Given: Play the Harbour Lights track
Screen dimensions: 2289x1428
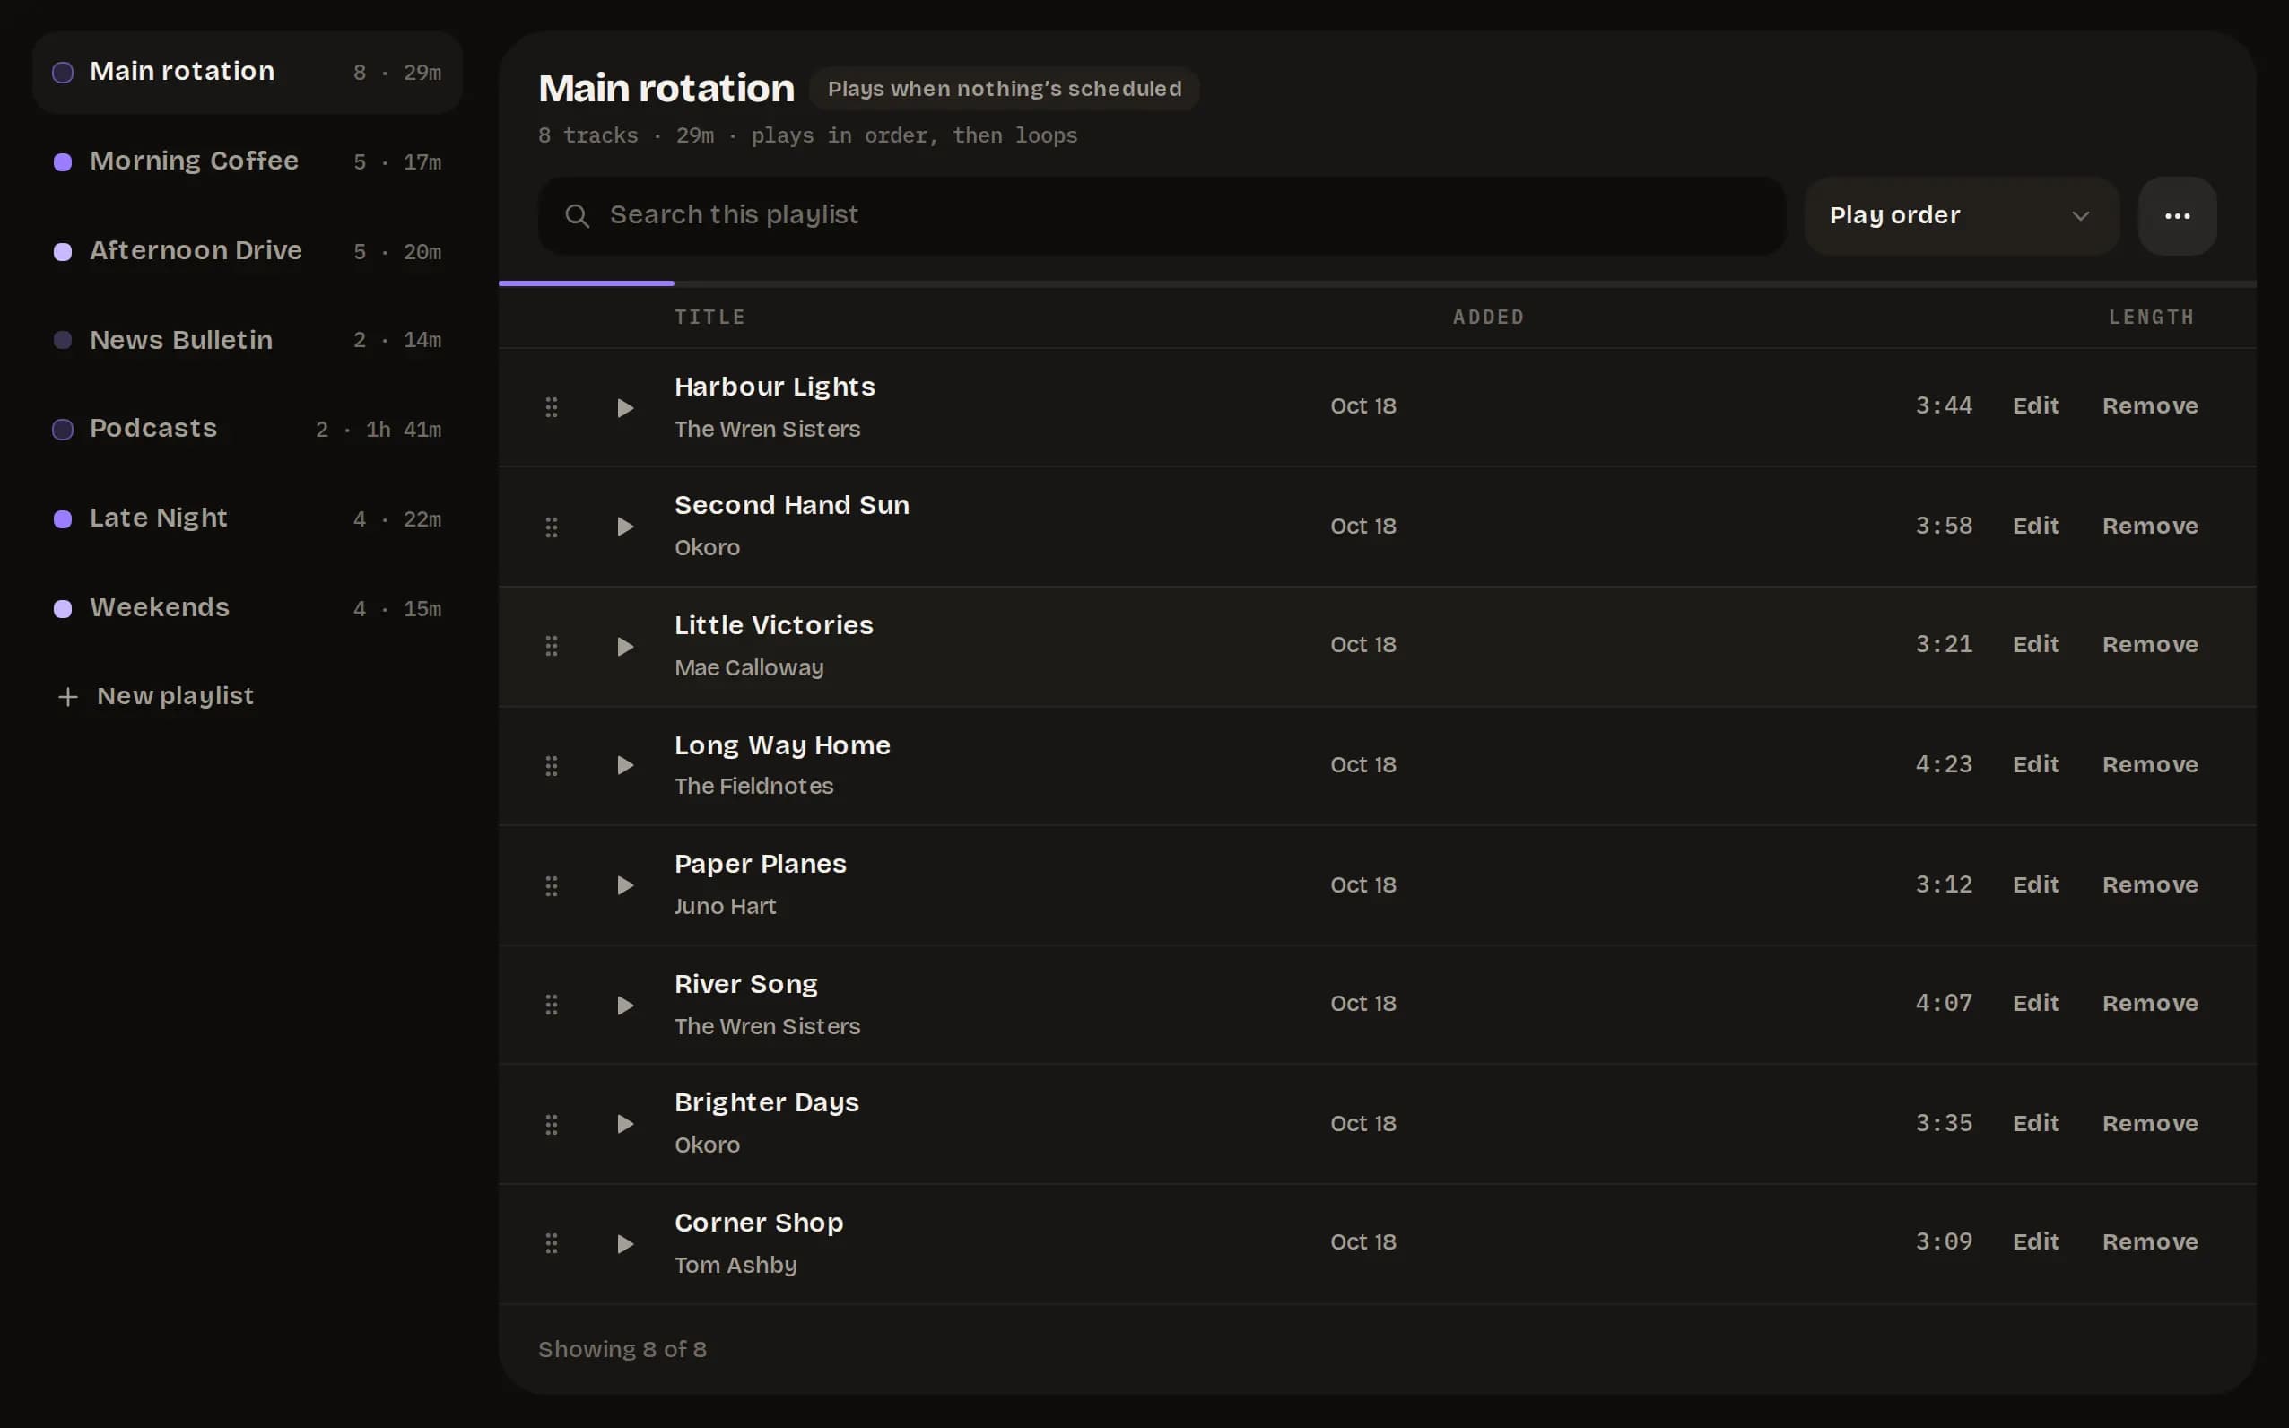Looking at the screenshot, I should (624, 408).
